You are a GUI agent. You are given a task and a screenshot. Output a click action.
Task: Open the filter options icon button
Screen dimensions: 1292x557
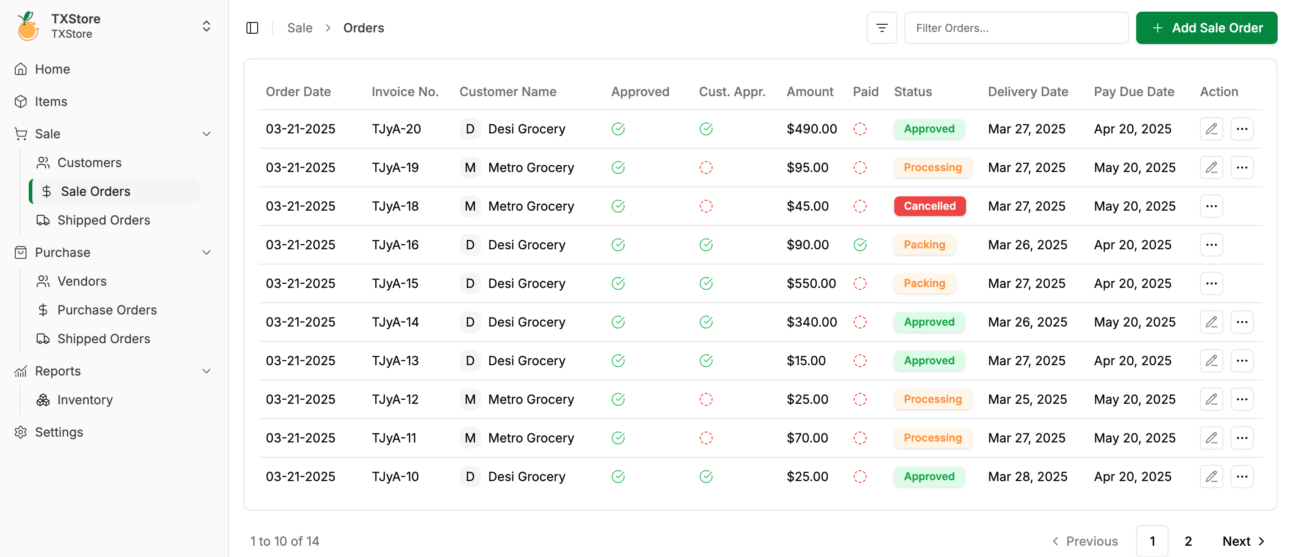tap(881, 28)
